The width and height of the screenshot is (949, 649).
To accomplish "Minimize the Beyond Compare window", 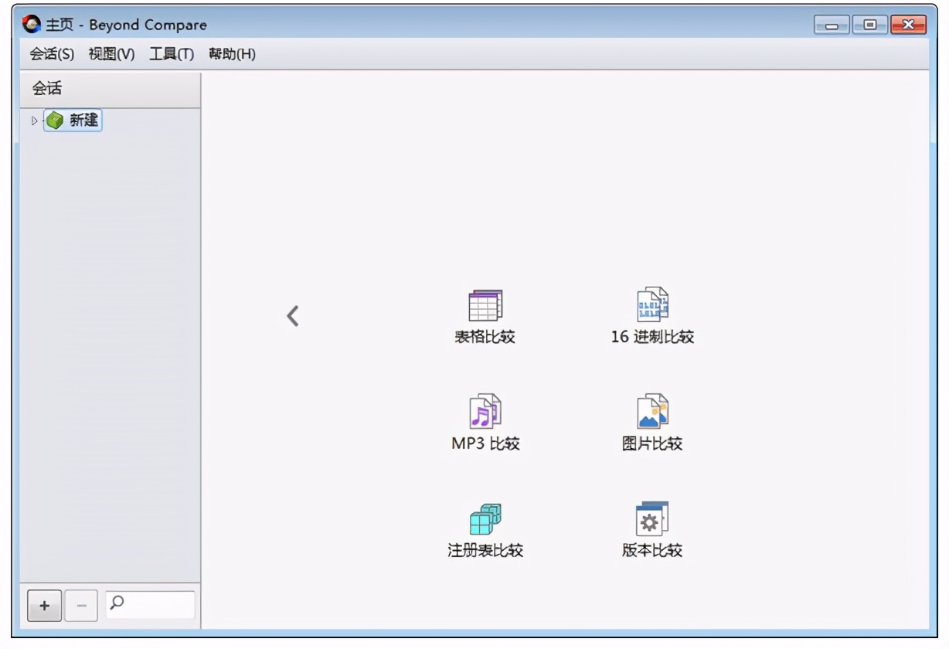I will point(832,25).
